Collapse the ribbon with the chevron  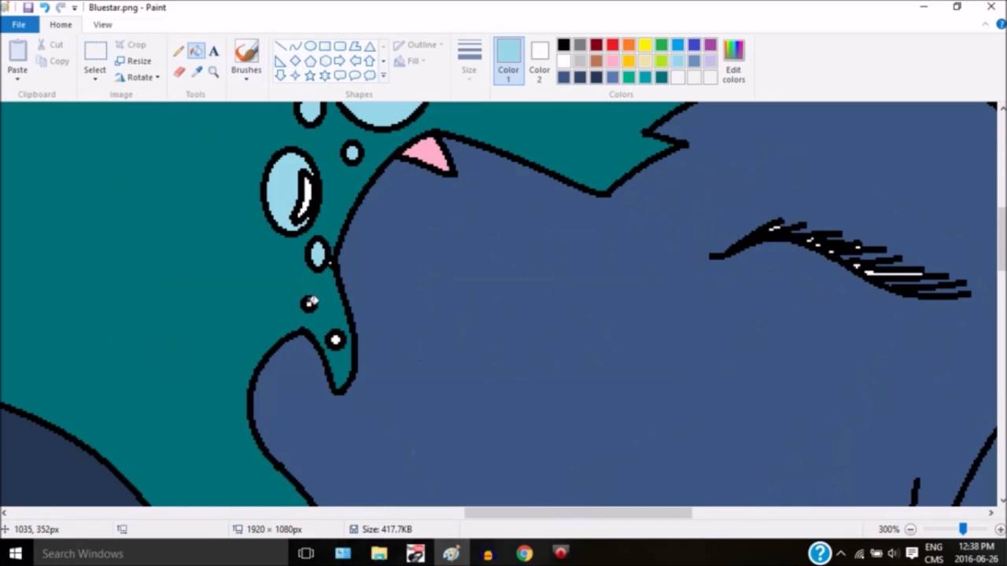coord(987,24)
